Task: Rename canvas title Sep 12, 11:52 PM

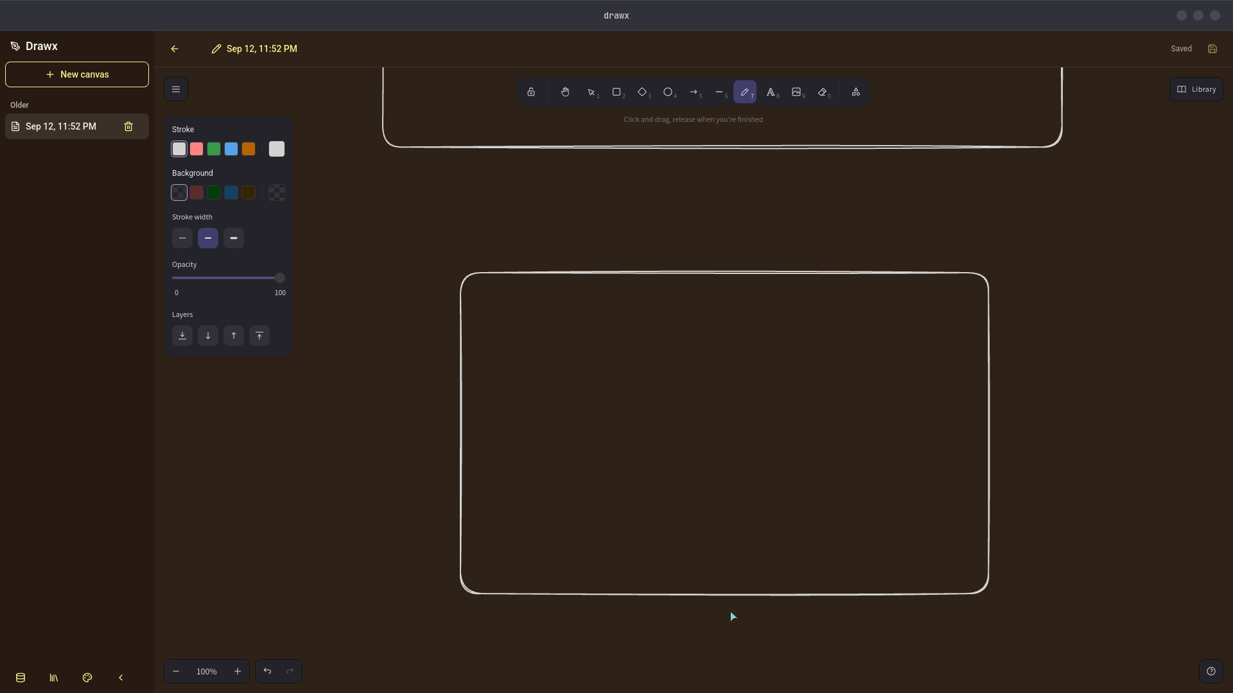Action: [x=255, y=49]
